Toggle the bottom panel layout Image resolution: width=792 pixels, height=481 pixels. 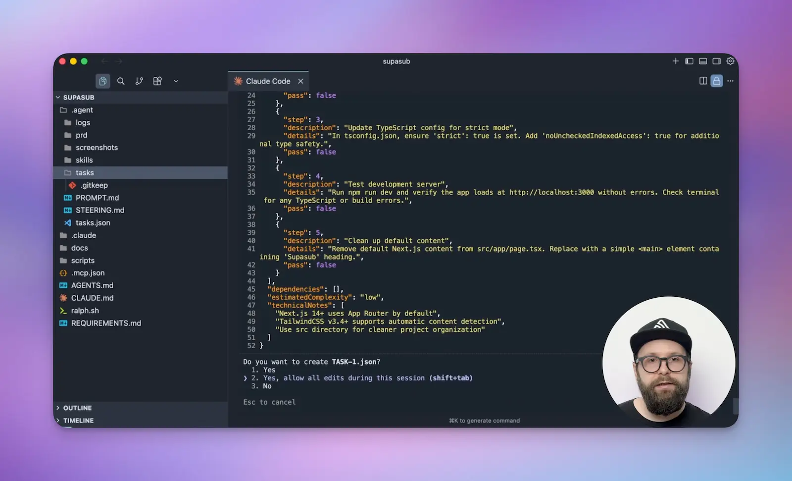click(x=702, y=61)
